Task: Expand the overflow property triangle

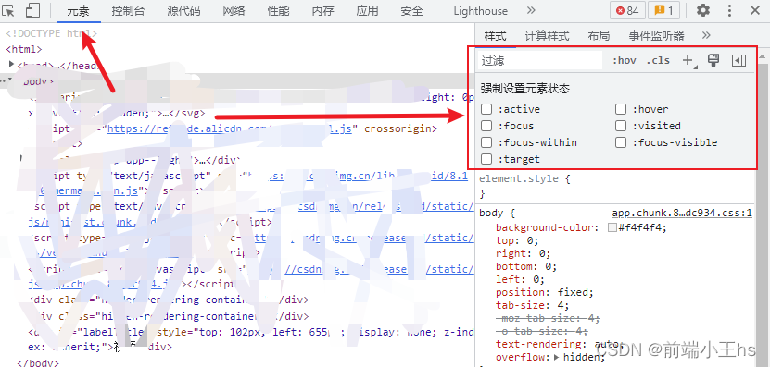Action: pos(556,357)
